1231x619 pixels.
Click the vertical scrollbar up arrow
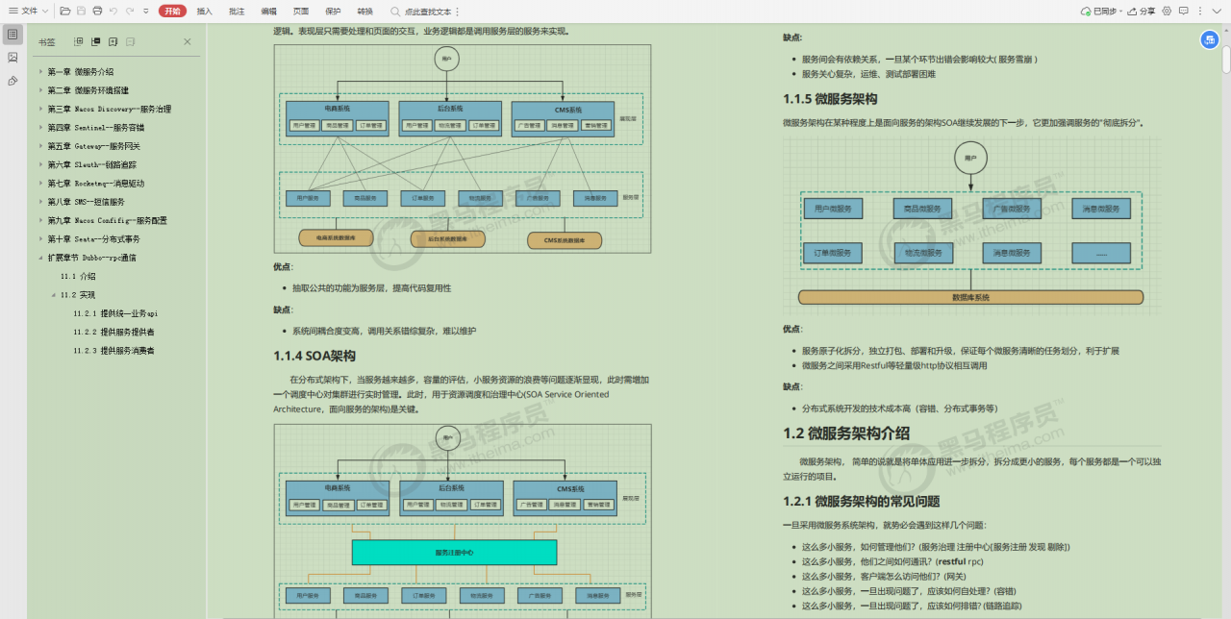[1225, 29]
